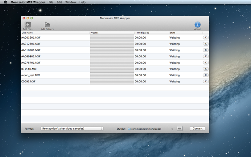Minimize the window with the yellow button

[x=28, y=18]
